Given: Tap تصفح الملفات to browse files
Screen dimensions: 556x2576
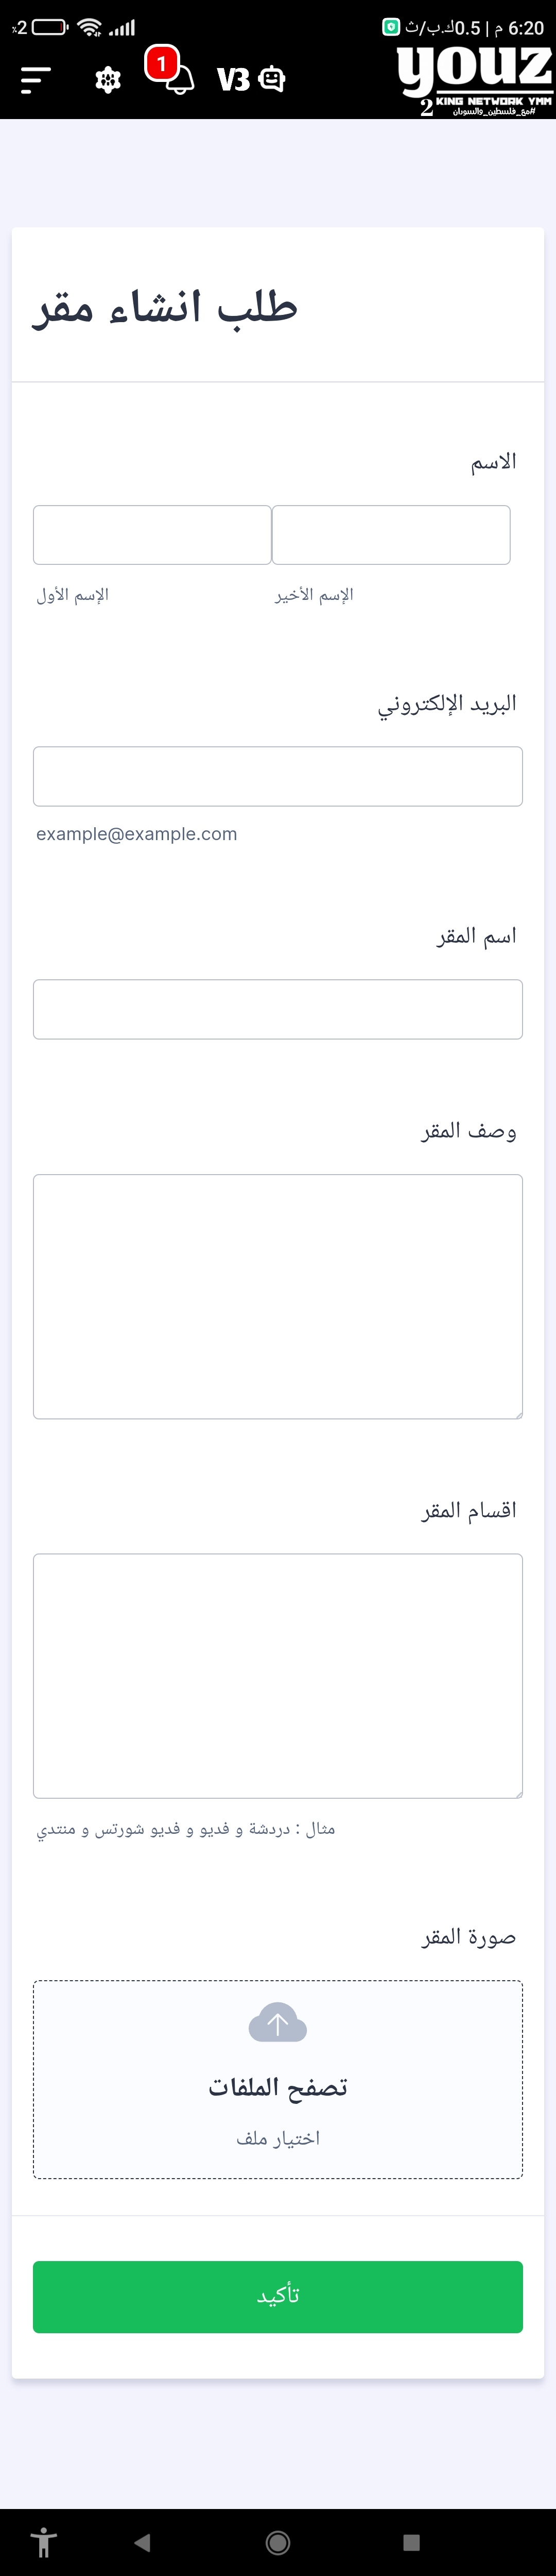Looking at the screenshot, I should [x=277, y=2086].
